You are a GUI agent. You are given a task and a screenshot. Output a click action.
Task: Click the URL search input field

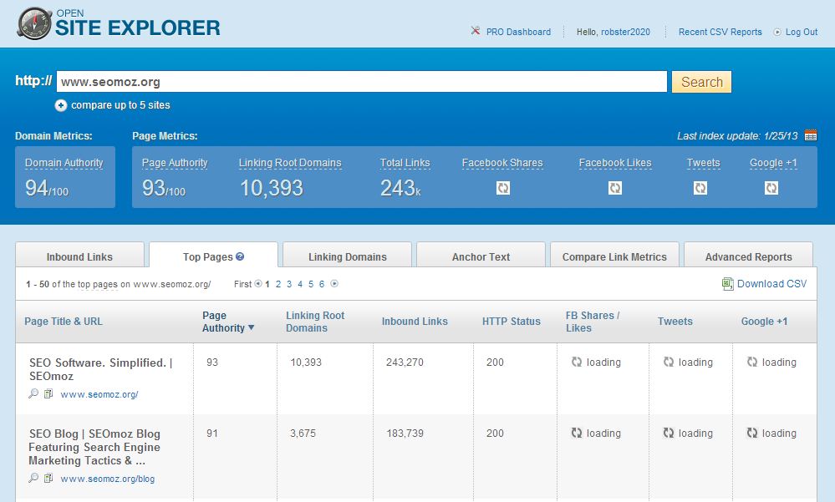tap(361, 82)
